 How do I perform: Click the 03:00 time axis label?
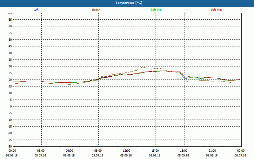click(x=41, y=151)
